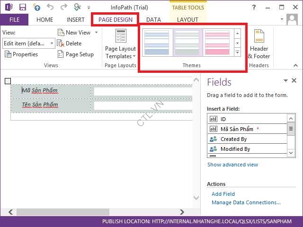Viewport: 303px width, 227px height.
Task: Open the Fields pane options dropdown arrow
Action: [285, 81]
